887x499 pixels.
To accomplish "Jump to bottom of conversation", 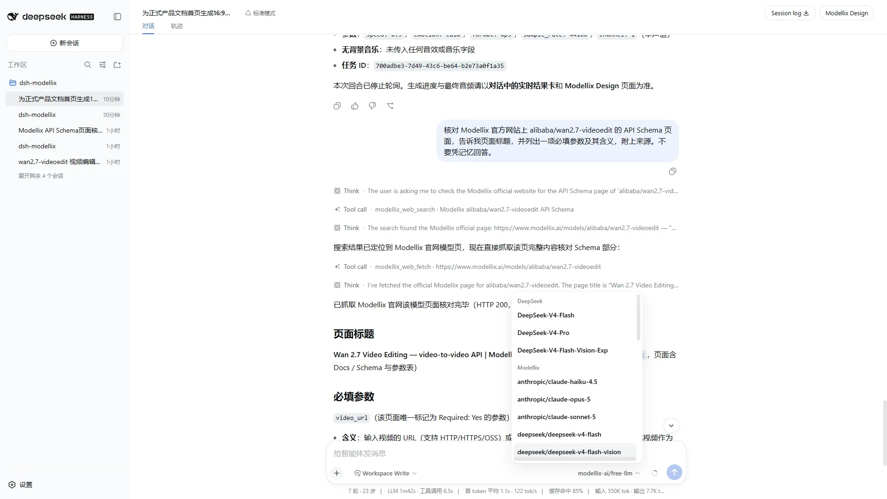I will click(671, 426).
